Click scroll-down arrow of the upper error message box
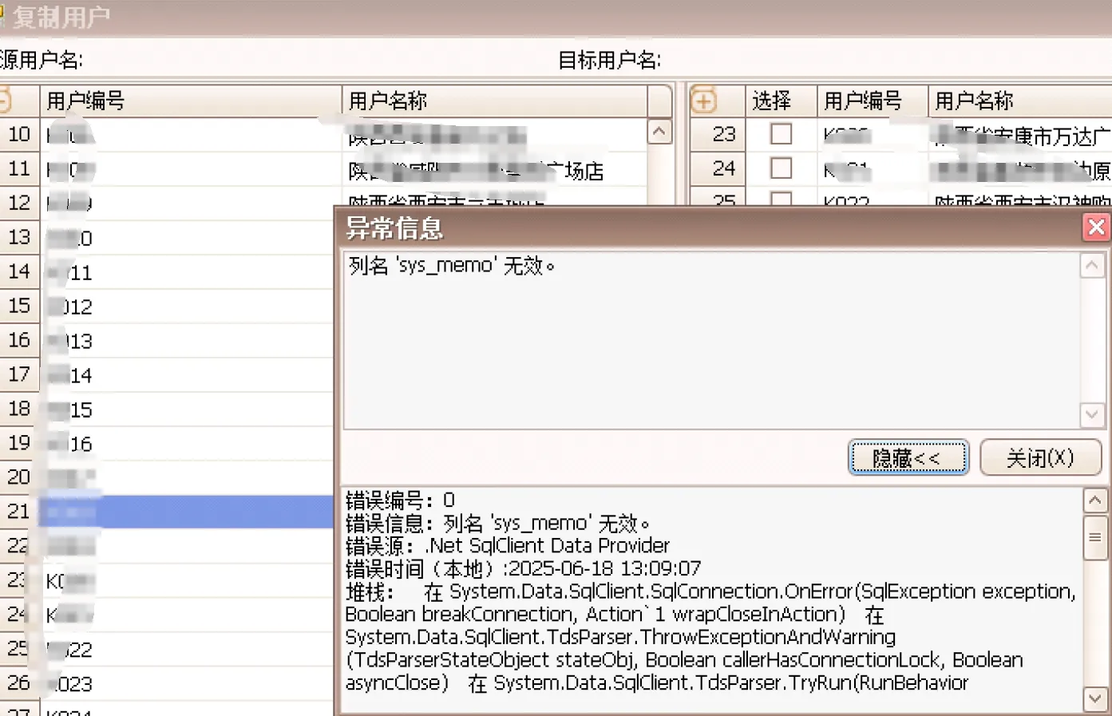The image size is (1112, 716). 1092,414
